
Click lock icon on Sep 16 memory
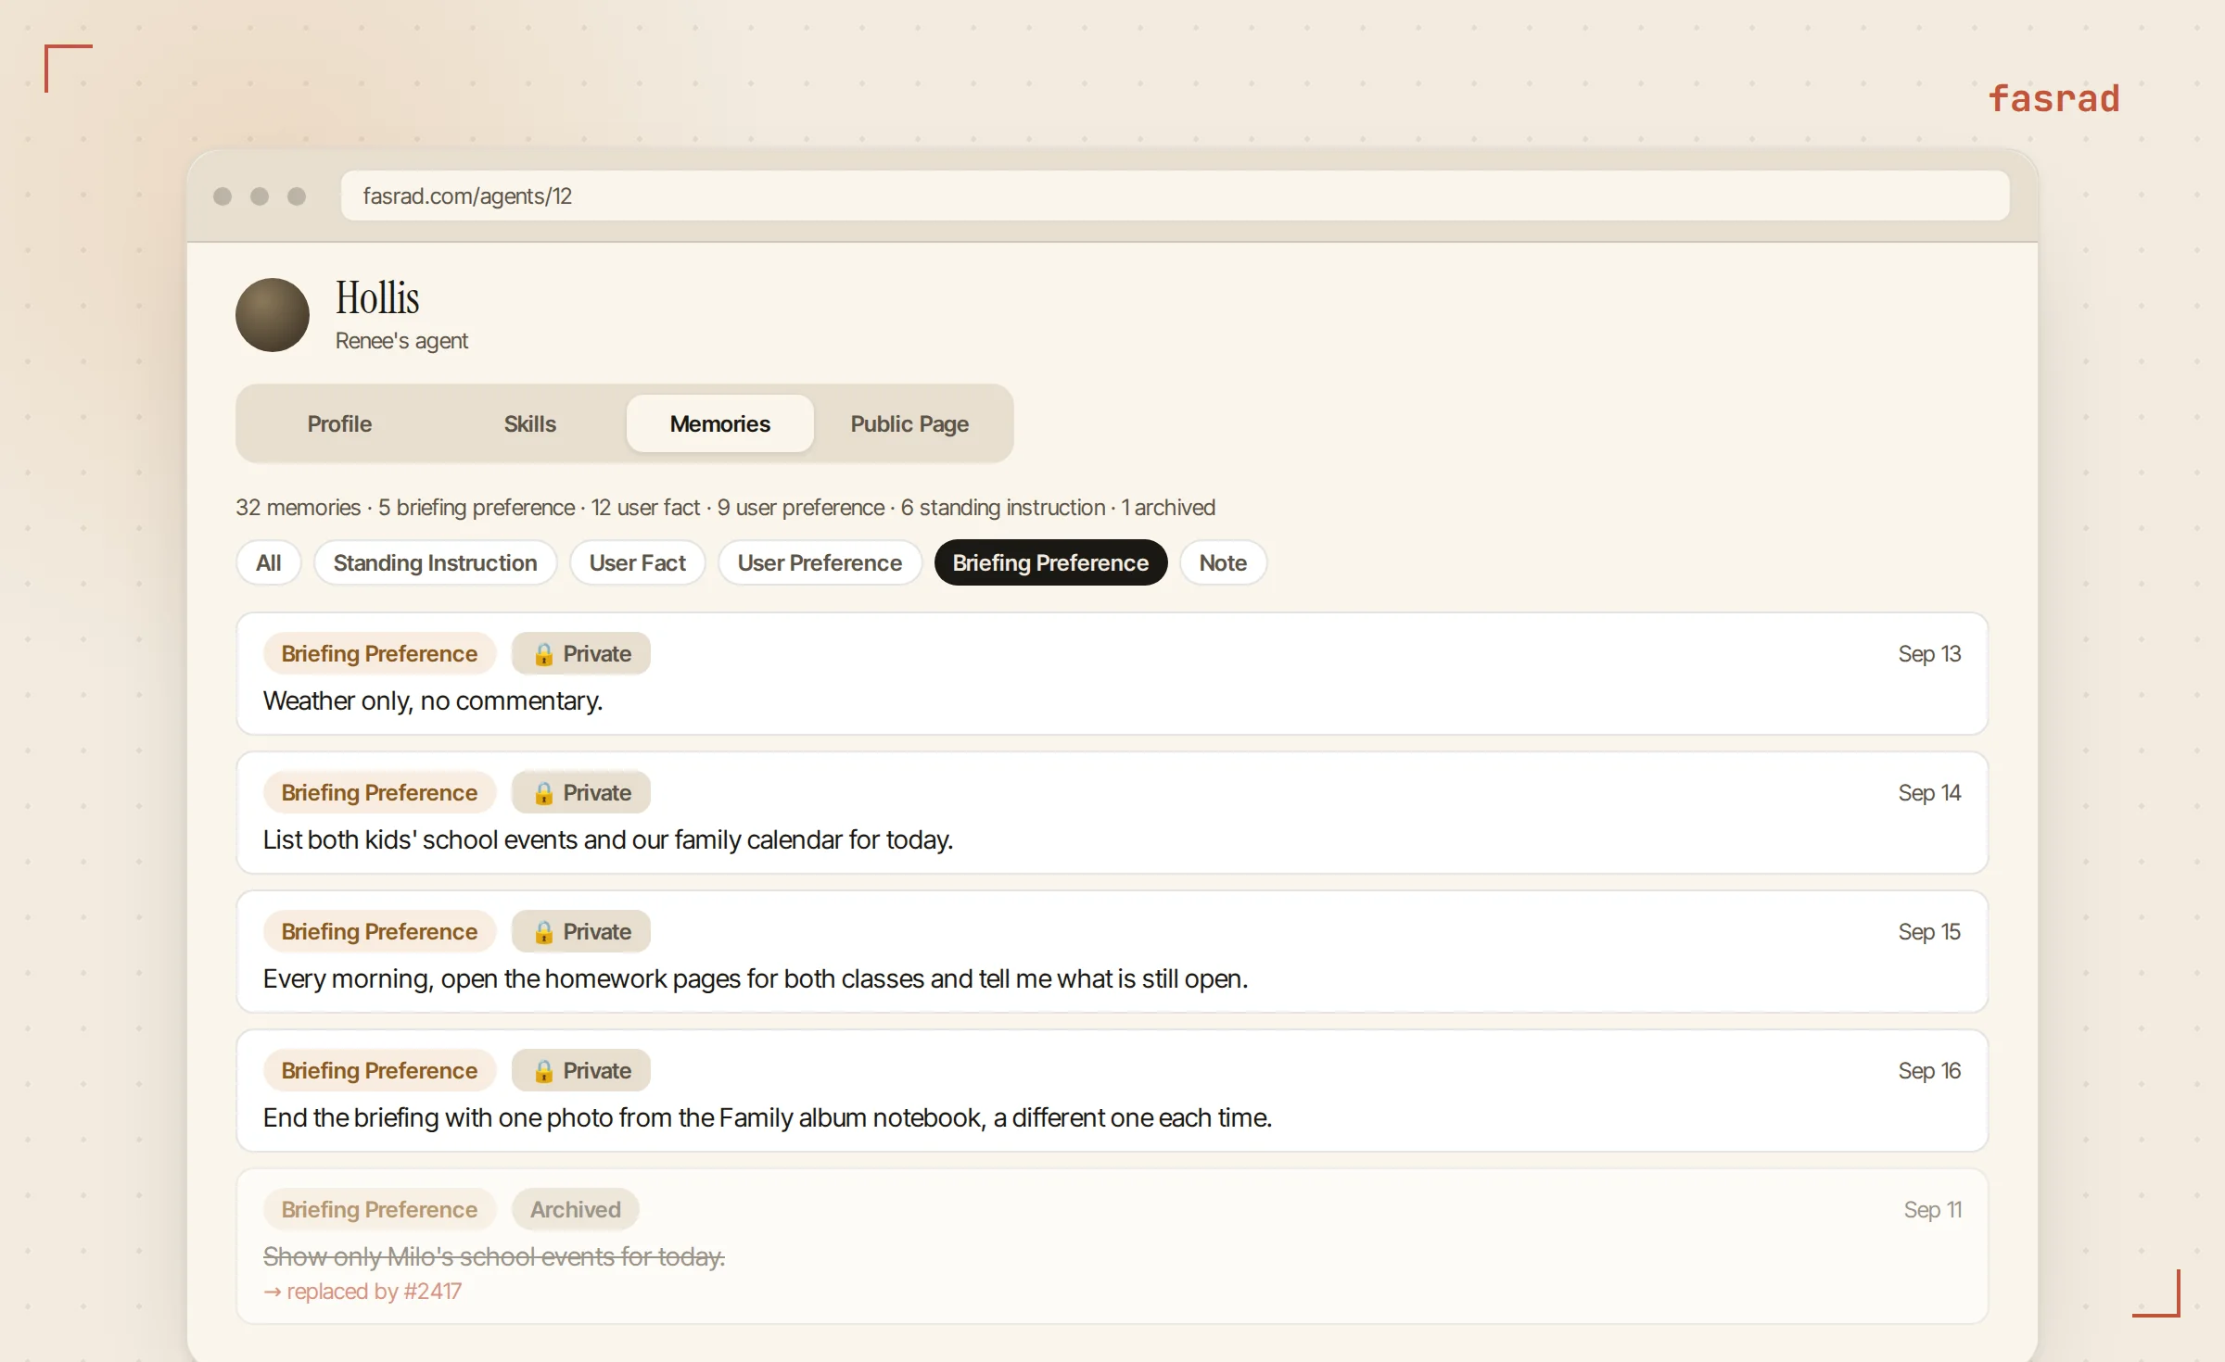[x=544, y=1071]
